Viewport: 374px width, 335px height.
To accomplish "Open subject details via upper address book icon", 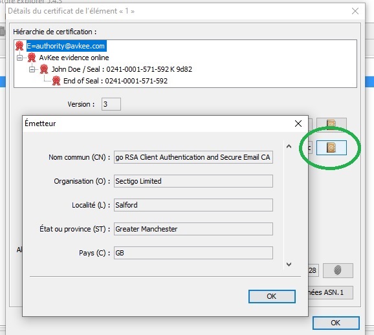I will click(331, 124).
